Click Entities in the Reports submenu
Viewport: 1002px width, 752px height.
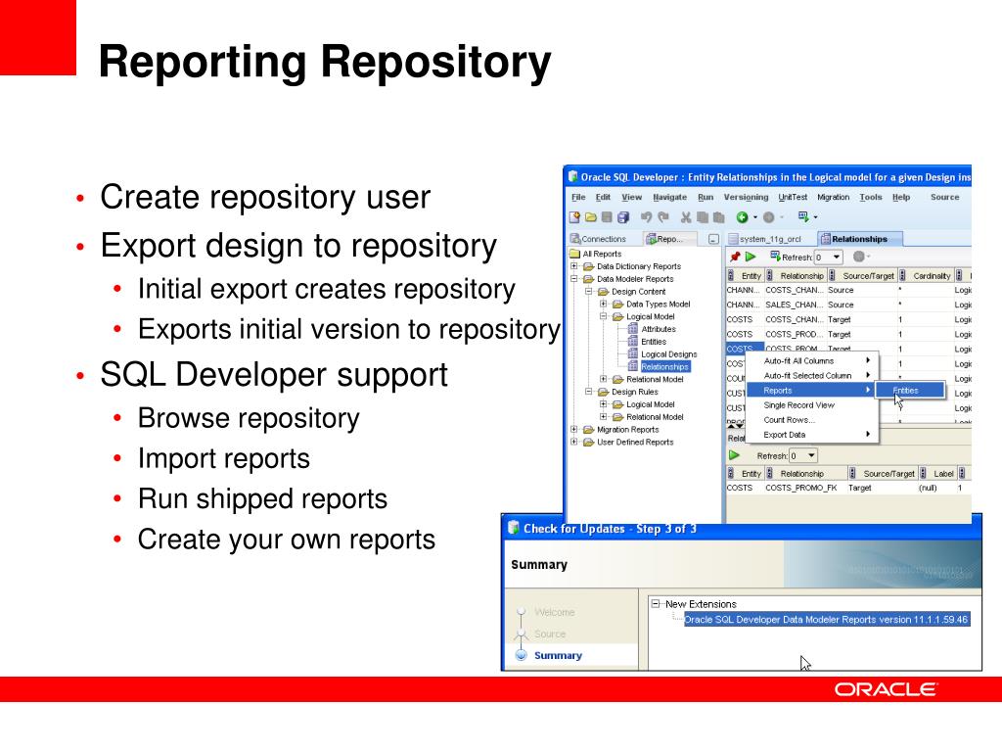click(x=909, y=390)
